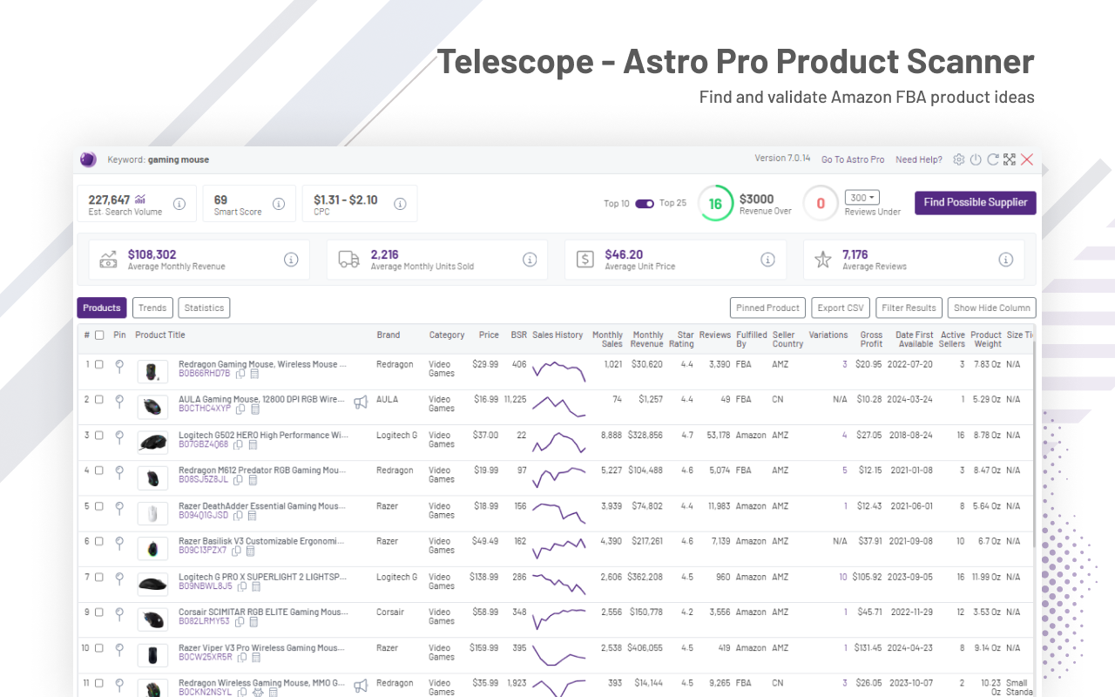Click the green 16 Revenue Over gauge

pyautogui.click(x=715, y=204)
